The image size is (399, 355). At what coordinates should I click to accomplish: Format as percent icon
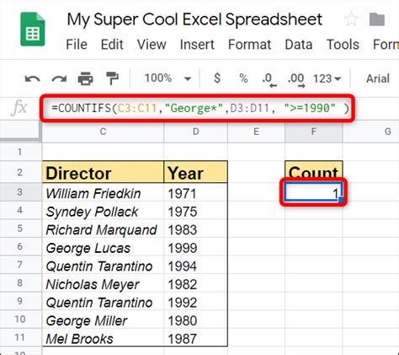(243, 78)
